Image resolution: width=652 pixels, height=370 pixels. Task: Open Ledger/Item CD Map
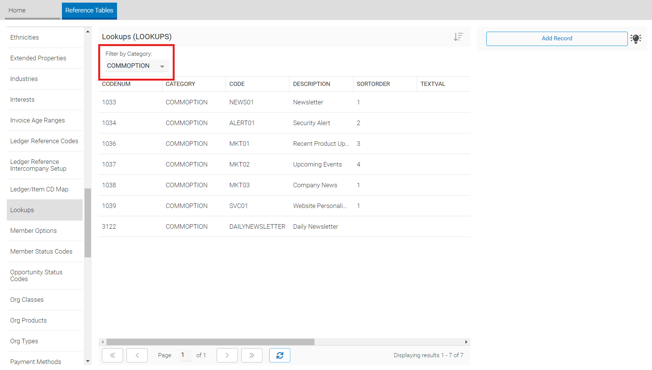click(45, 189)
